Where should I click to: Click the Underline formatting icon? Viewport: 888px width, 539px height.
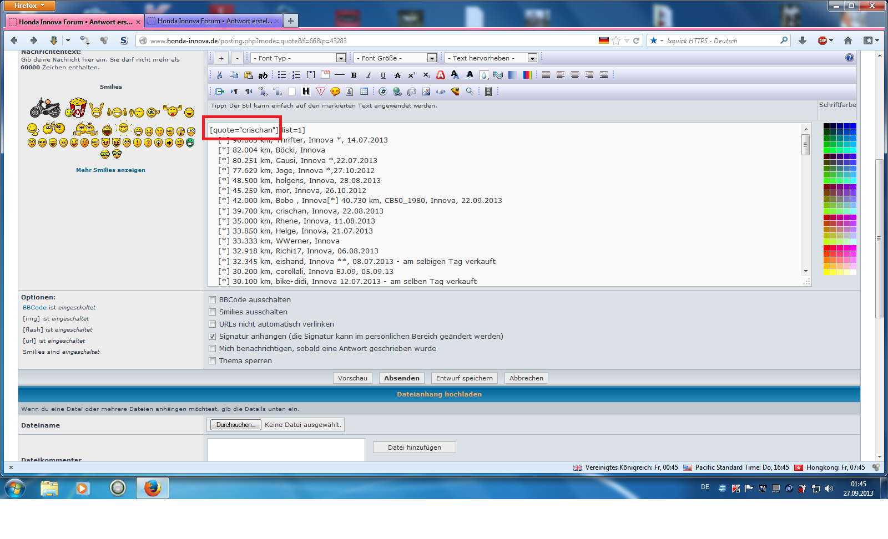click(x=383, y=75)
